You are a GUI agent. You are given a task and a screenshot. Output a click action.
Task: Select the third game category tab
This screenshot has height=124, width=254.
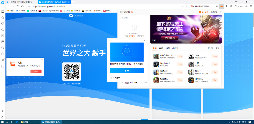point(168,48)
